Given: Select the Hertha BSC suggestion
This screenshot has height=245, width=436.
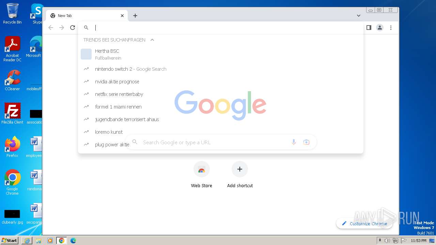Looking at the screenshot, I should click(x=221, y=54).
